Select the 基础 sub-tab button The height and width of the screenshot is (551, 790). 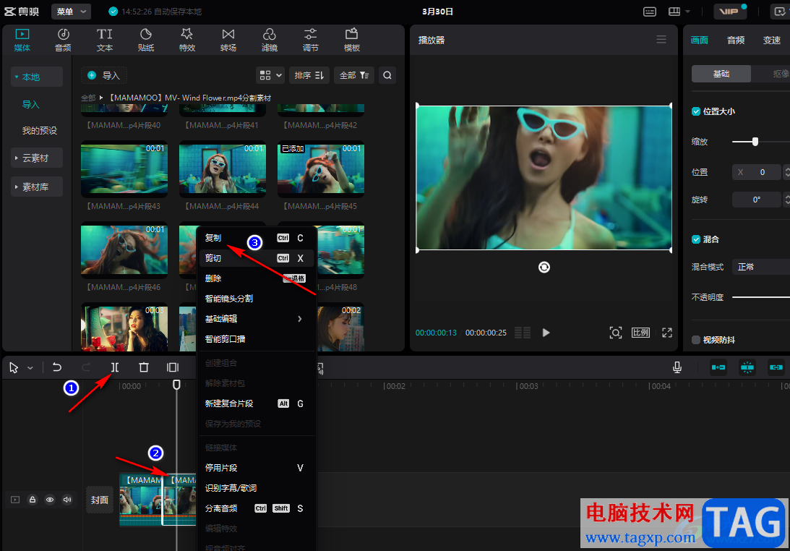[721, 74]
